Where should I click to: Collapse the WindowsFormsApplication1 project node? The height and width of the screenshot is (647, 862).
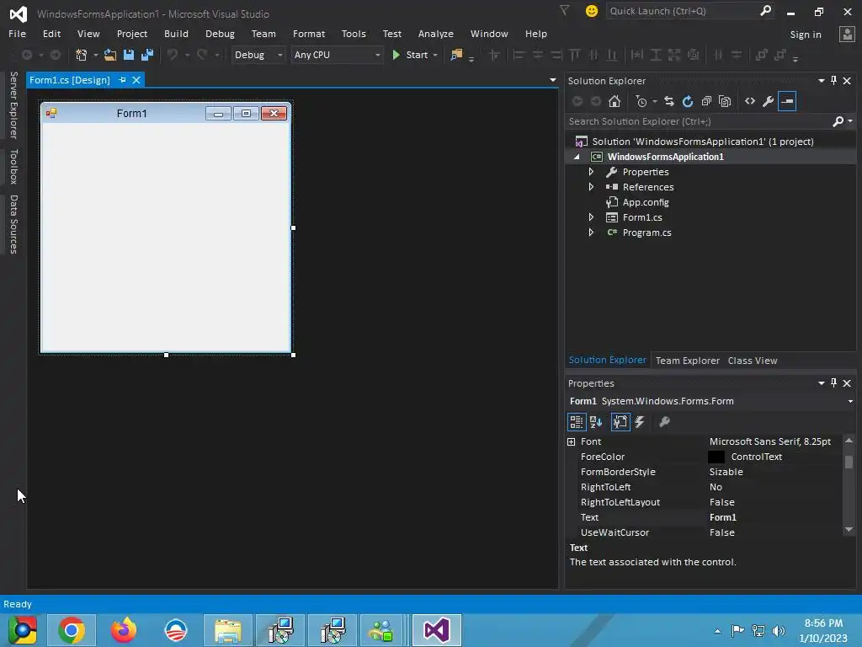(577, 157)
